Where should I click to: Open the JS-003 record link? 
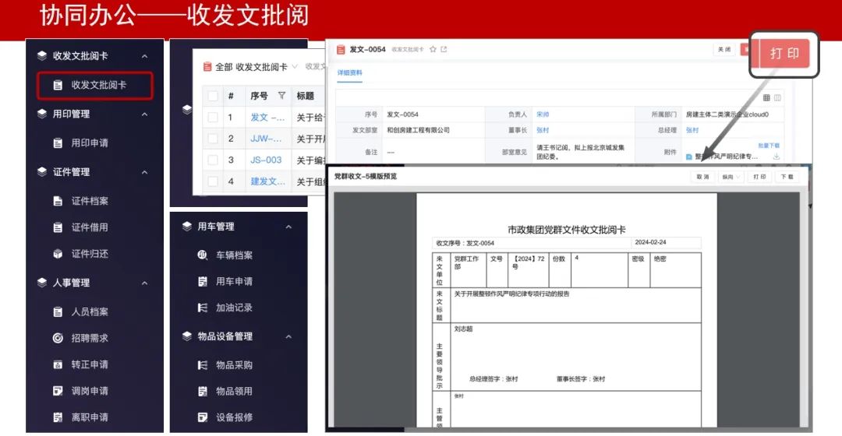click(x=266, y=160)
